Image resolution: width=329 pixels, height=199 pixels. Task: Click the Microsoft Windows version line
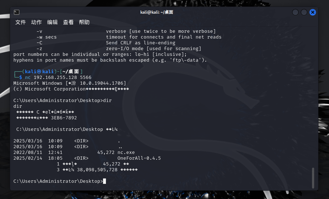pyautogui.click(x=69, y=83)
